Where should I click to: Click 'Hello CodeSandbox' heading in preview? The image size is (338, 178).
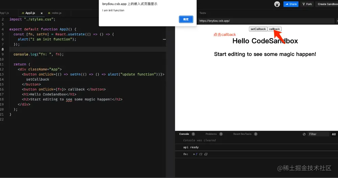click(x=265, y=41)
